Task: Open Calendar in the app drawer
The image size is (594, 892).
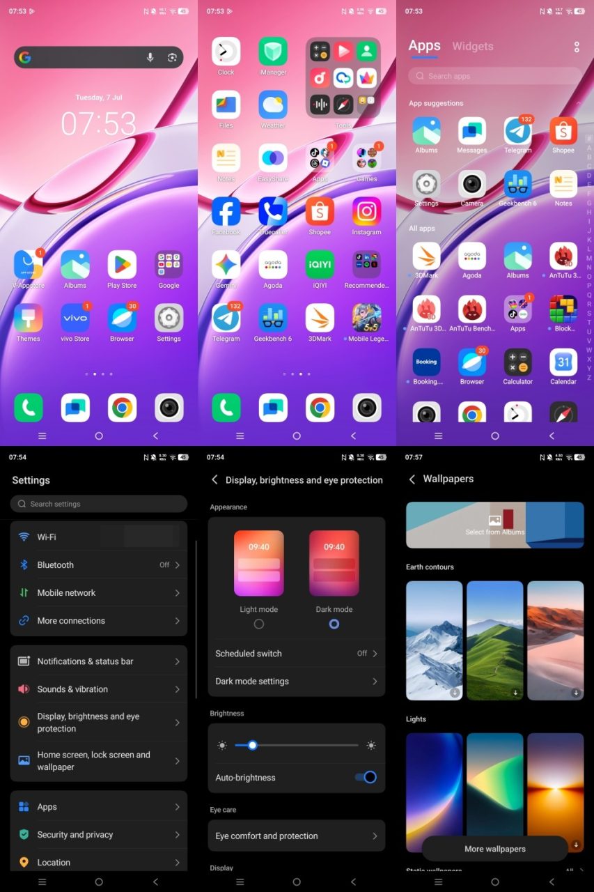Action: [x=563, y=362]
